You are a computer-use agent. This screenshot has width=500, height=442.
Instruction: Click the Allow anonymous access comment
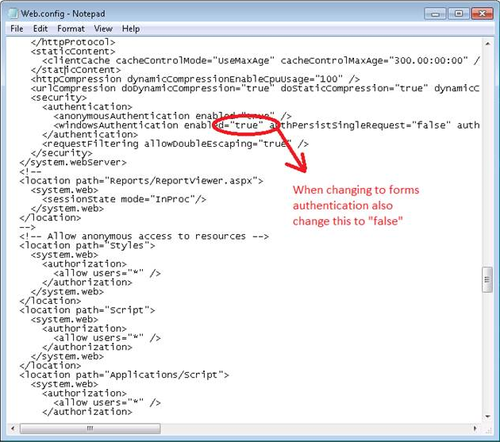[144, 236]
